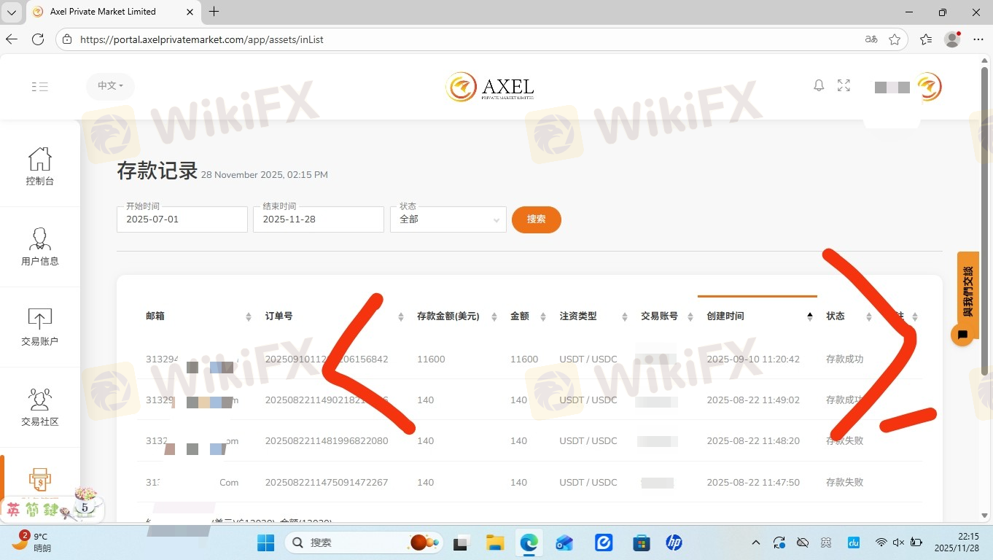Open Windows Start menu

(x=265, y=542)
